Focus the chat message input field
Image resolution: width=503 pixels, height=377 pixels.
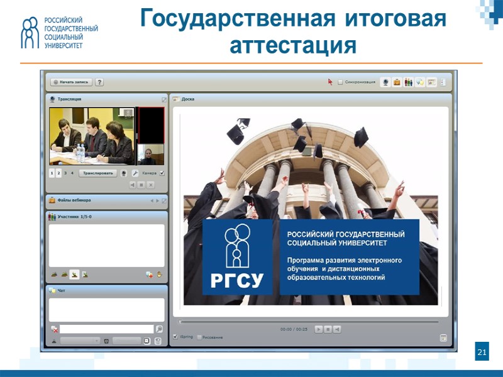click(107, 329)
